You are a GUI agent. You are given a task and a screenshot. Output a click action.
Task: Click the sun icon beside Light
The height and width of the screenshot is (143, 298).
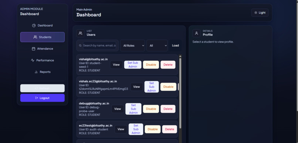(x=256, y=13)
